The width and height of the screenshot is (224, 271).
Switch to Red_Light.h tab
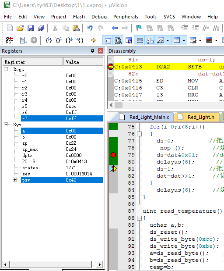point(197,117)
